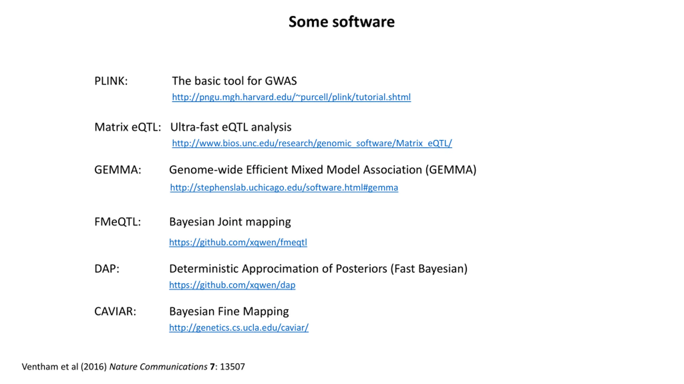Follow the GEMMA stephenslab.uchicago.edu link
Viewport: 684px width, 384px height.
pos(284,187)
